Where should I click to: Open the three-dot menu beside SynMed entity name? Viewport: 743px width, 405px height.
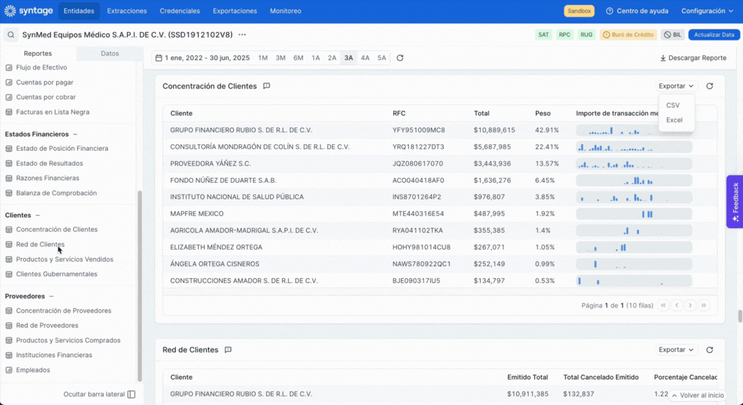(x=242, y=35)
